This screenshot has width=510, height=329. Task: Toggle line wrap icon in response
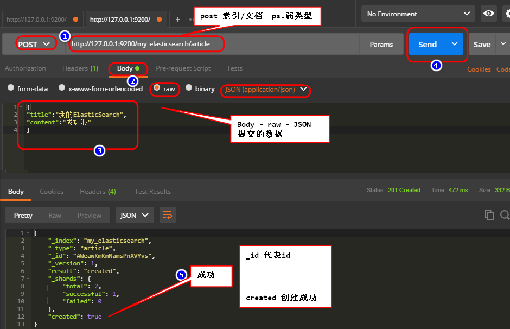(x=168, y=215)
